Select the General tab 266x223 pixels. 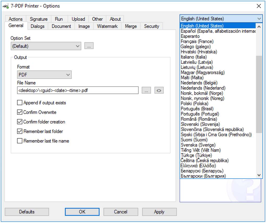[16, 26]
